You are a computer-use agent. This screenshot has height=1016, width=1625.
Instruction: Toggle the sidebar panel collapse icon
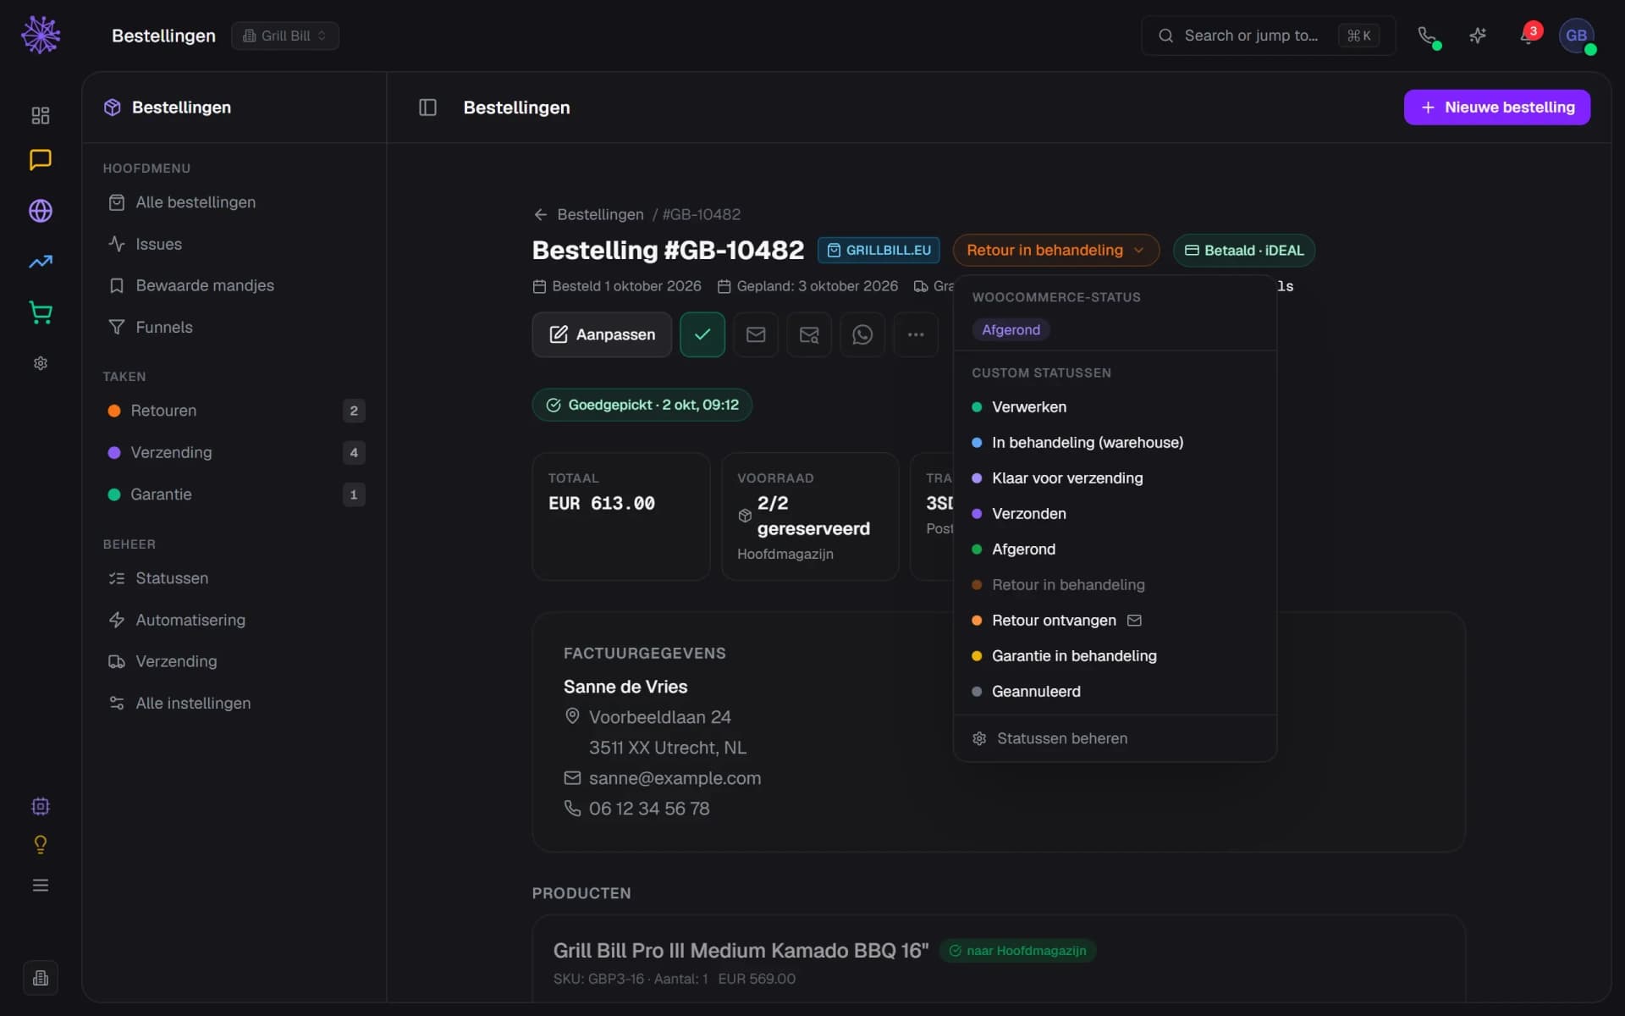click(427, 108)
